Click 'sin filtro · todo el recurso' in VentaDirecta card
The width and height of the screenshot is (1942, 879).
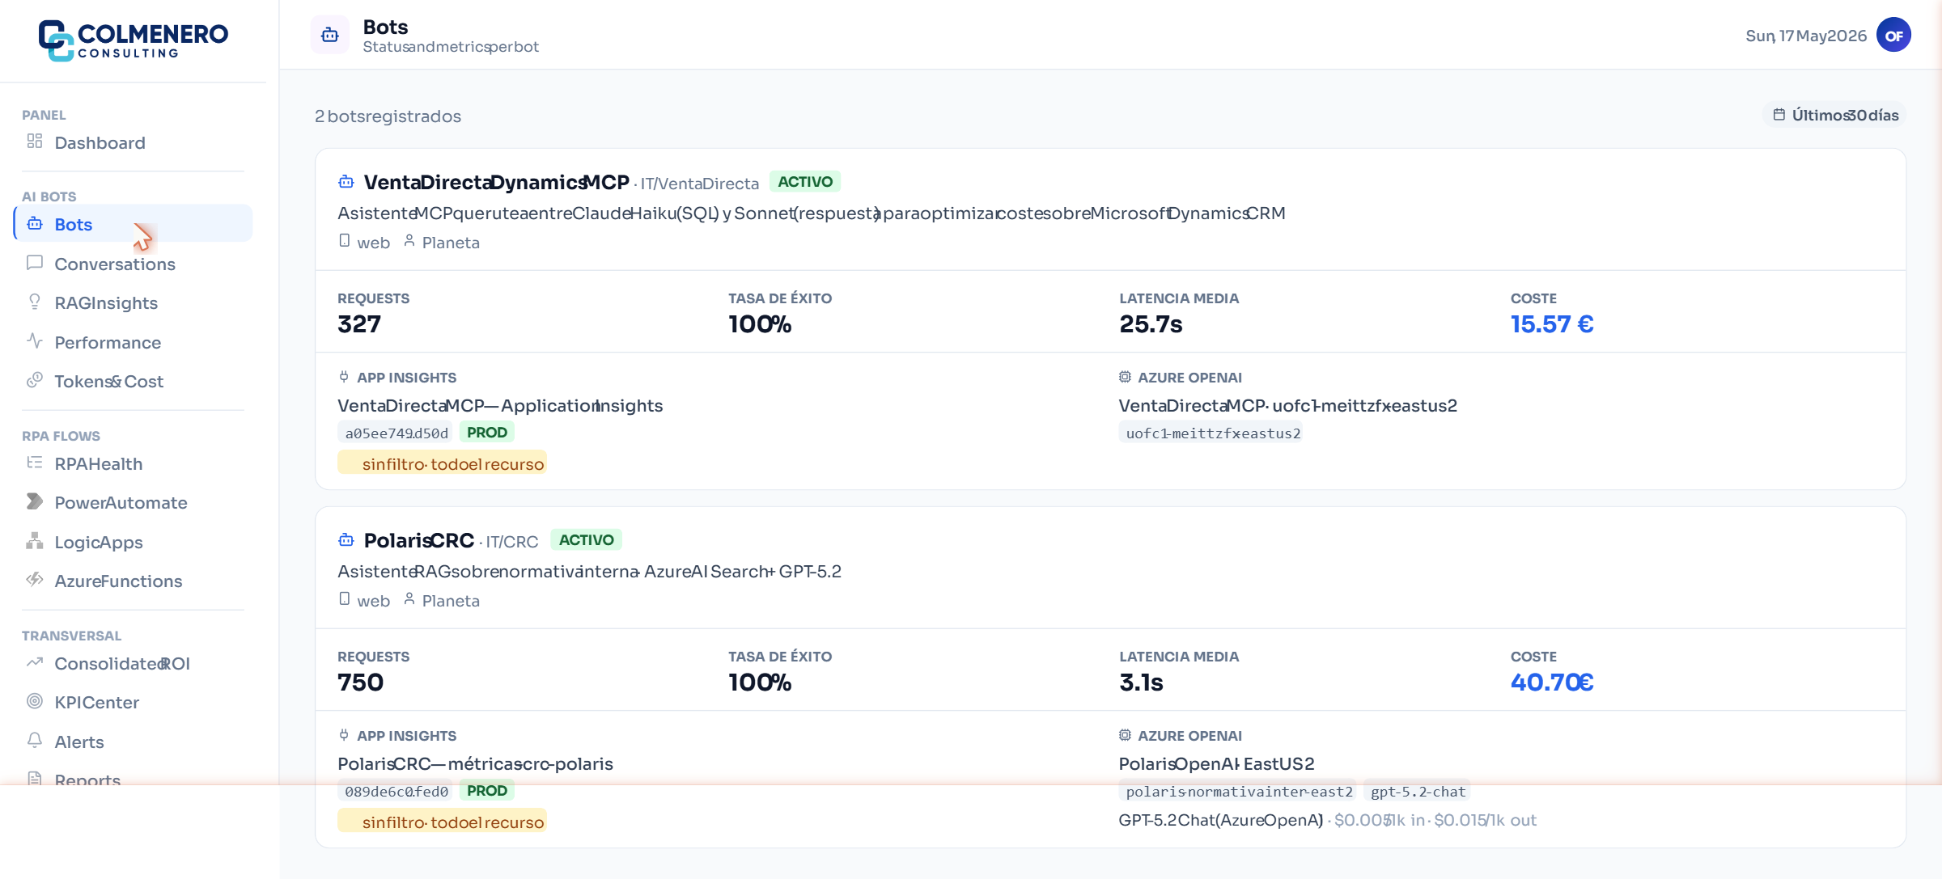tap(442, 463)
